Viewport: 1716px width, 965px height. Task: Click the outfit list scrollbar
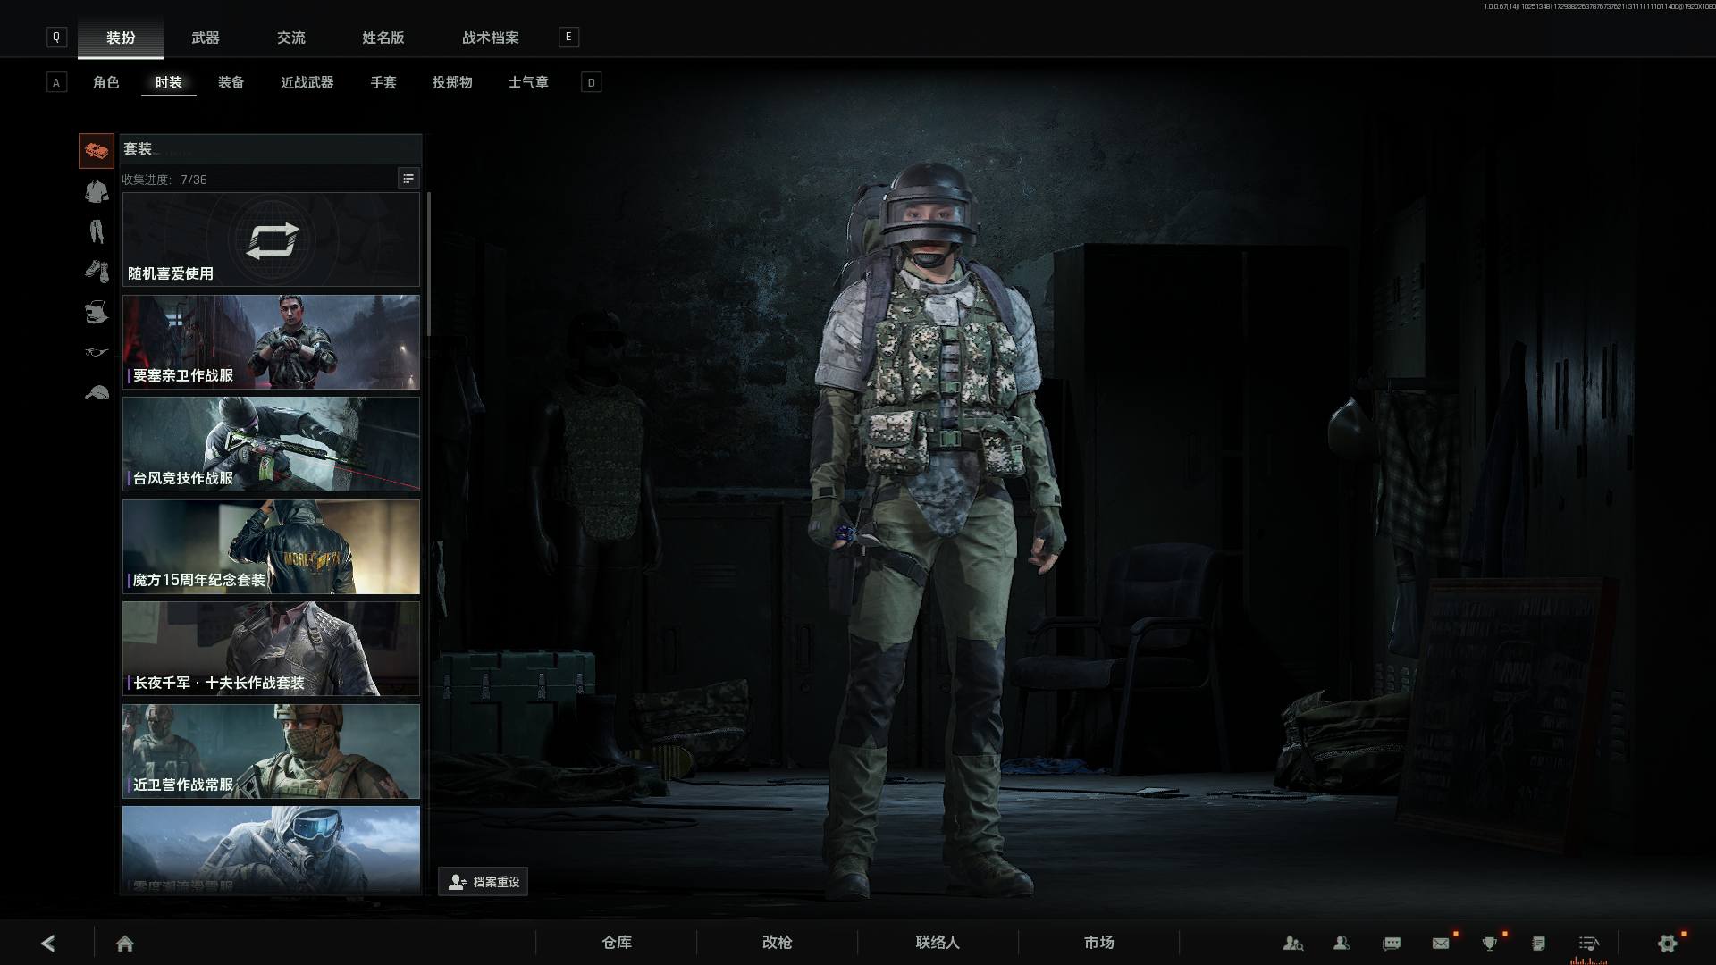pyautogui.click(x=429, y=264)
